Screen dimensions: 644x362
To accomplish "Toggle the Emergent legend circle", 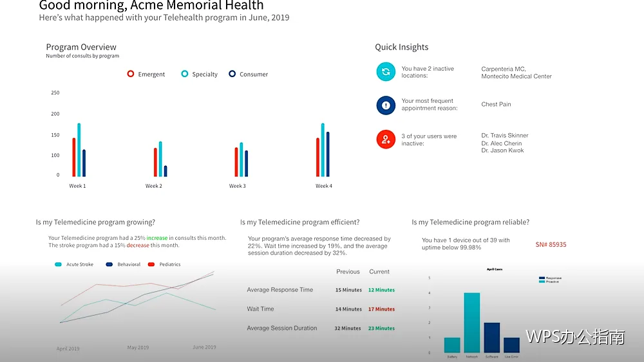I will [x=131, y=74].
